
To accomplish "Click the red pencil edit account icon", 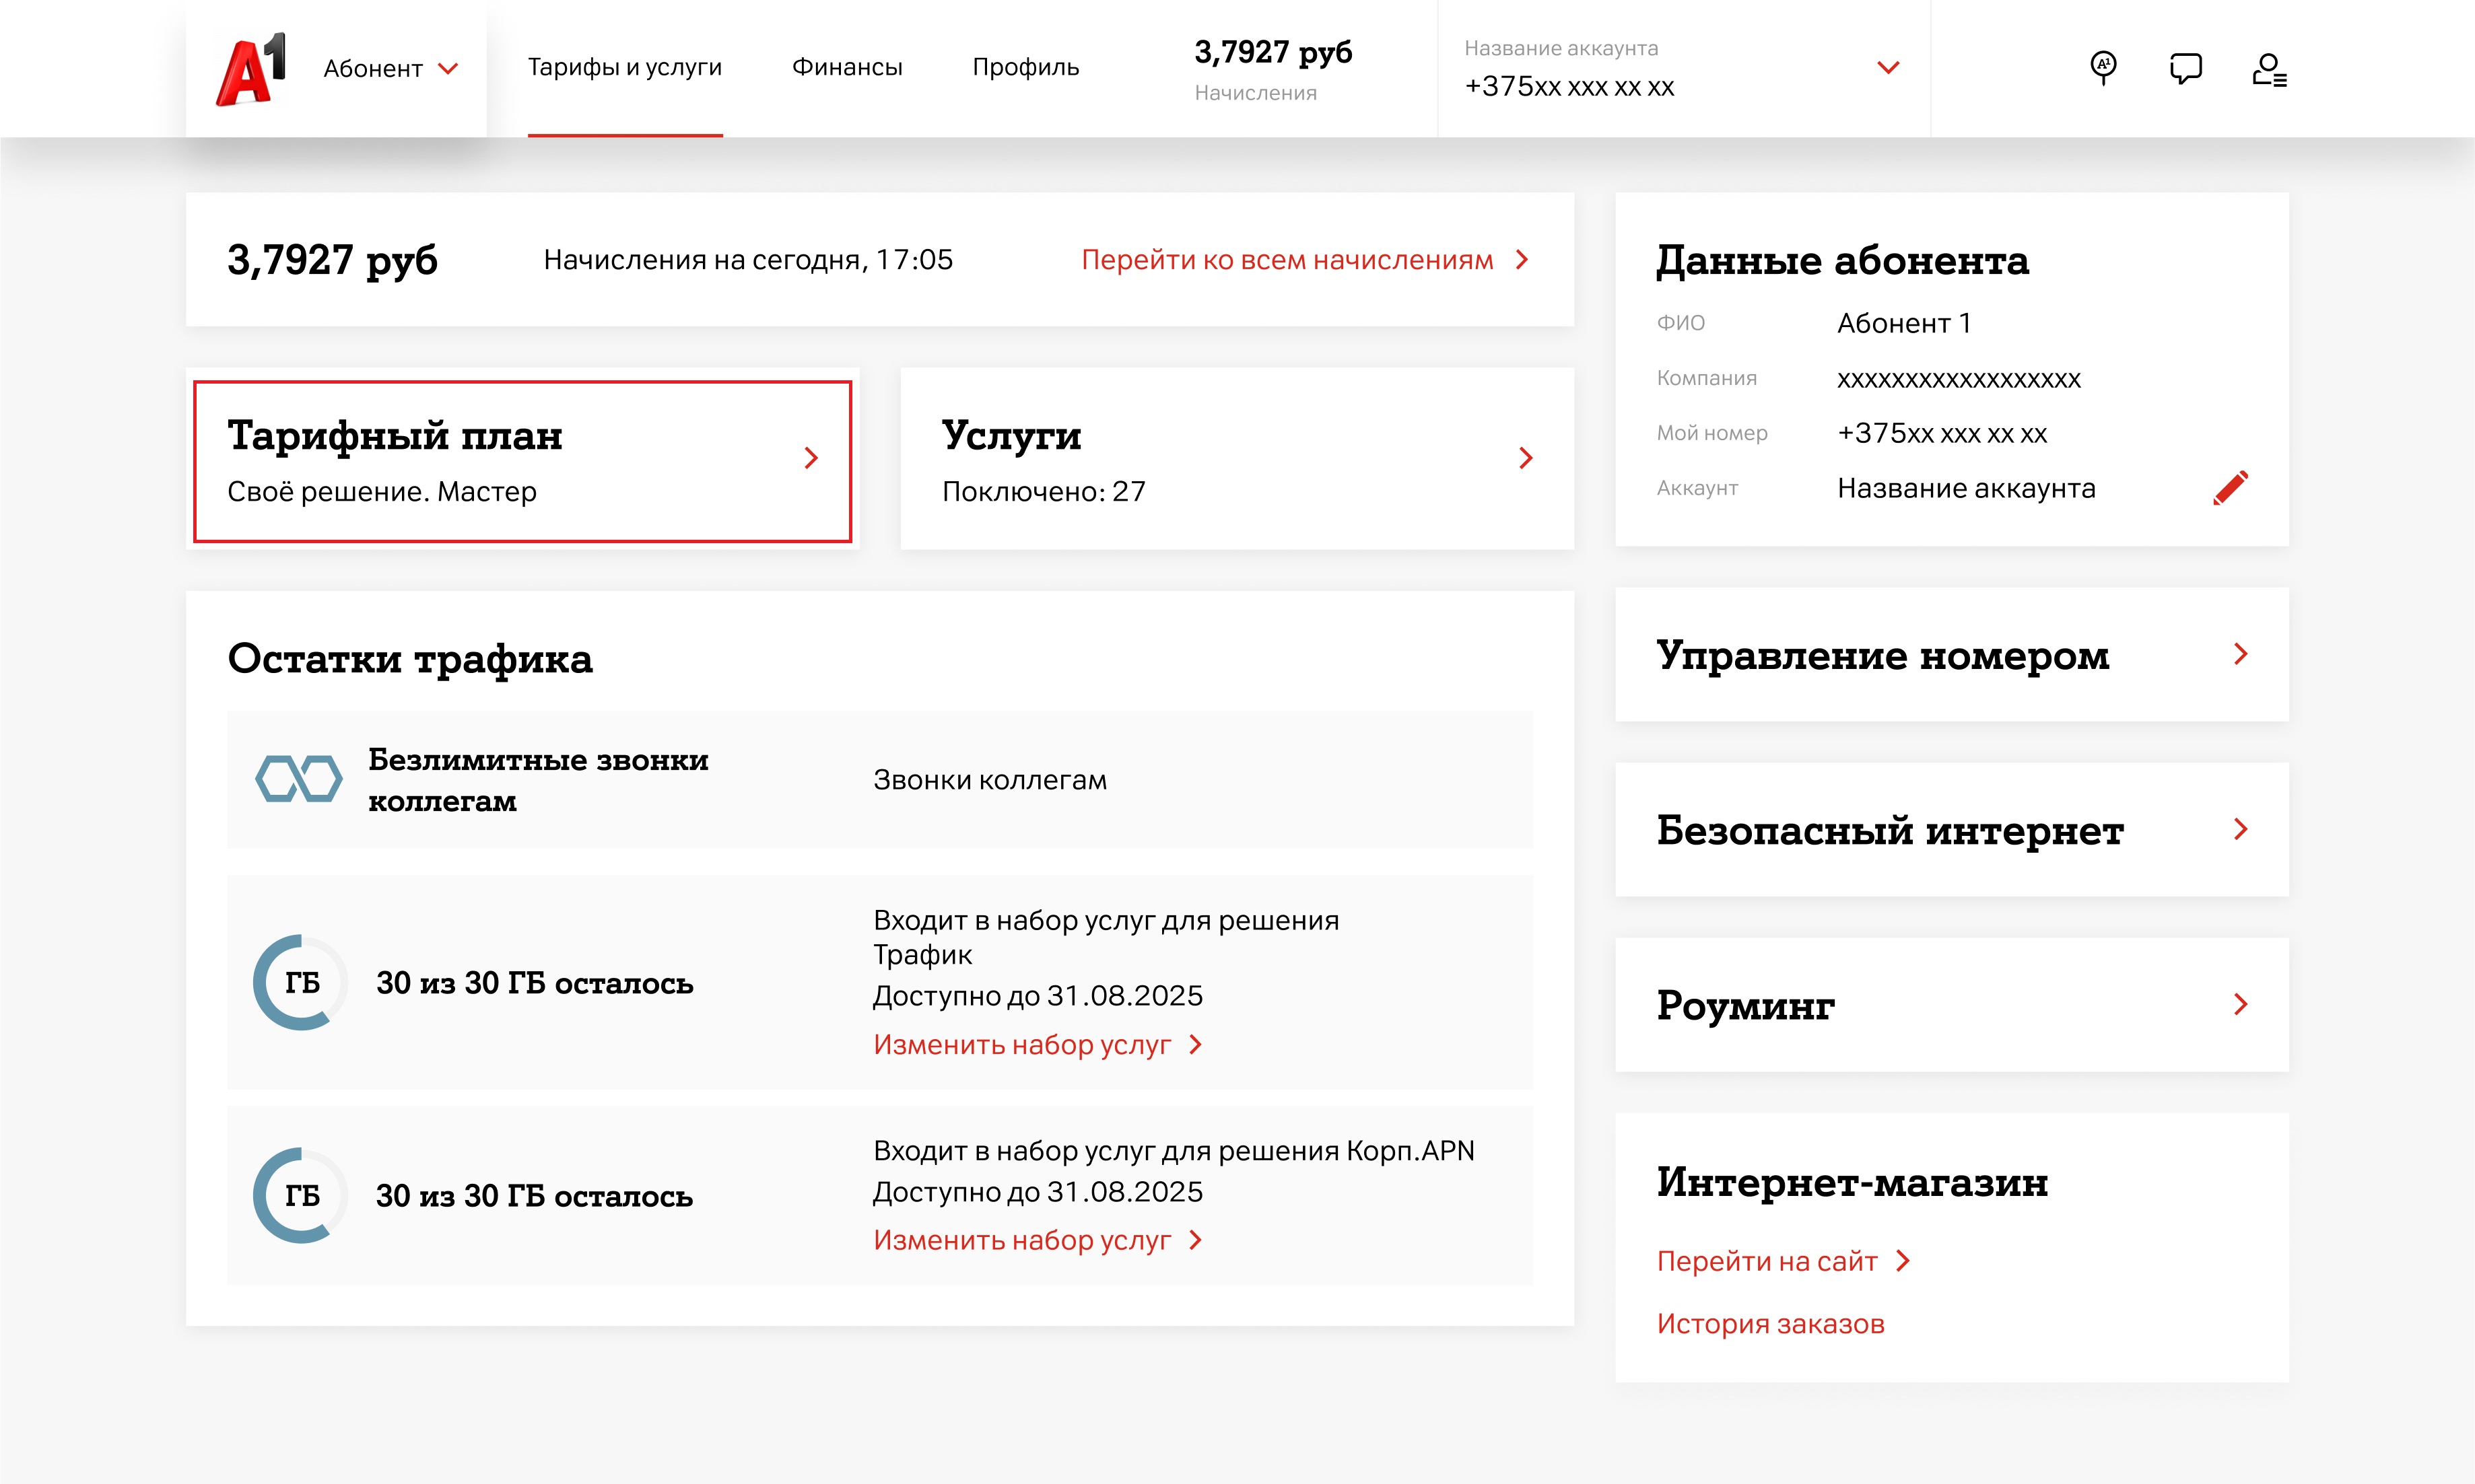I will [2230, 488].
